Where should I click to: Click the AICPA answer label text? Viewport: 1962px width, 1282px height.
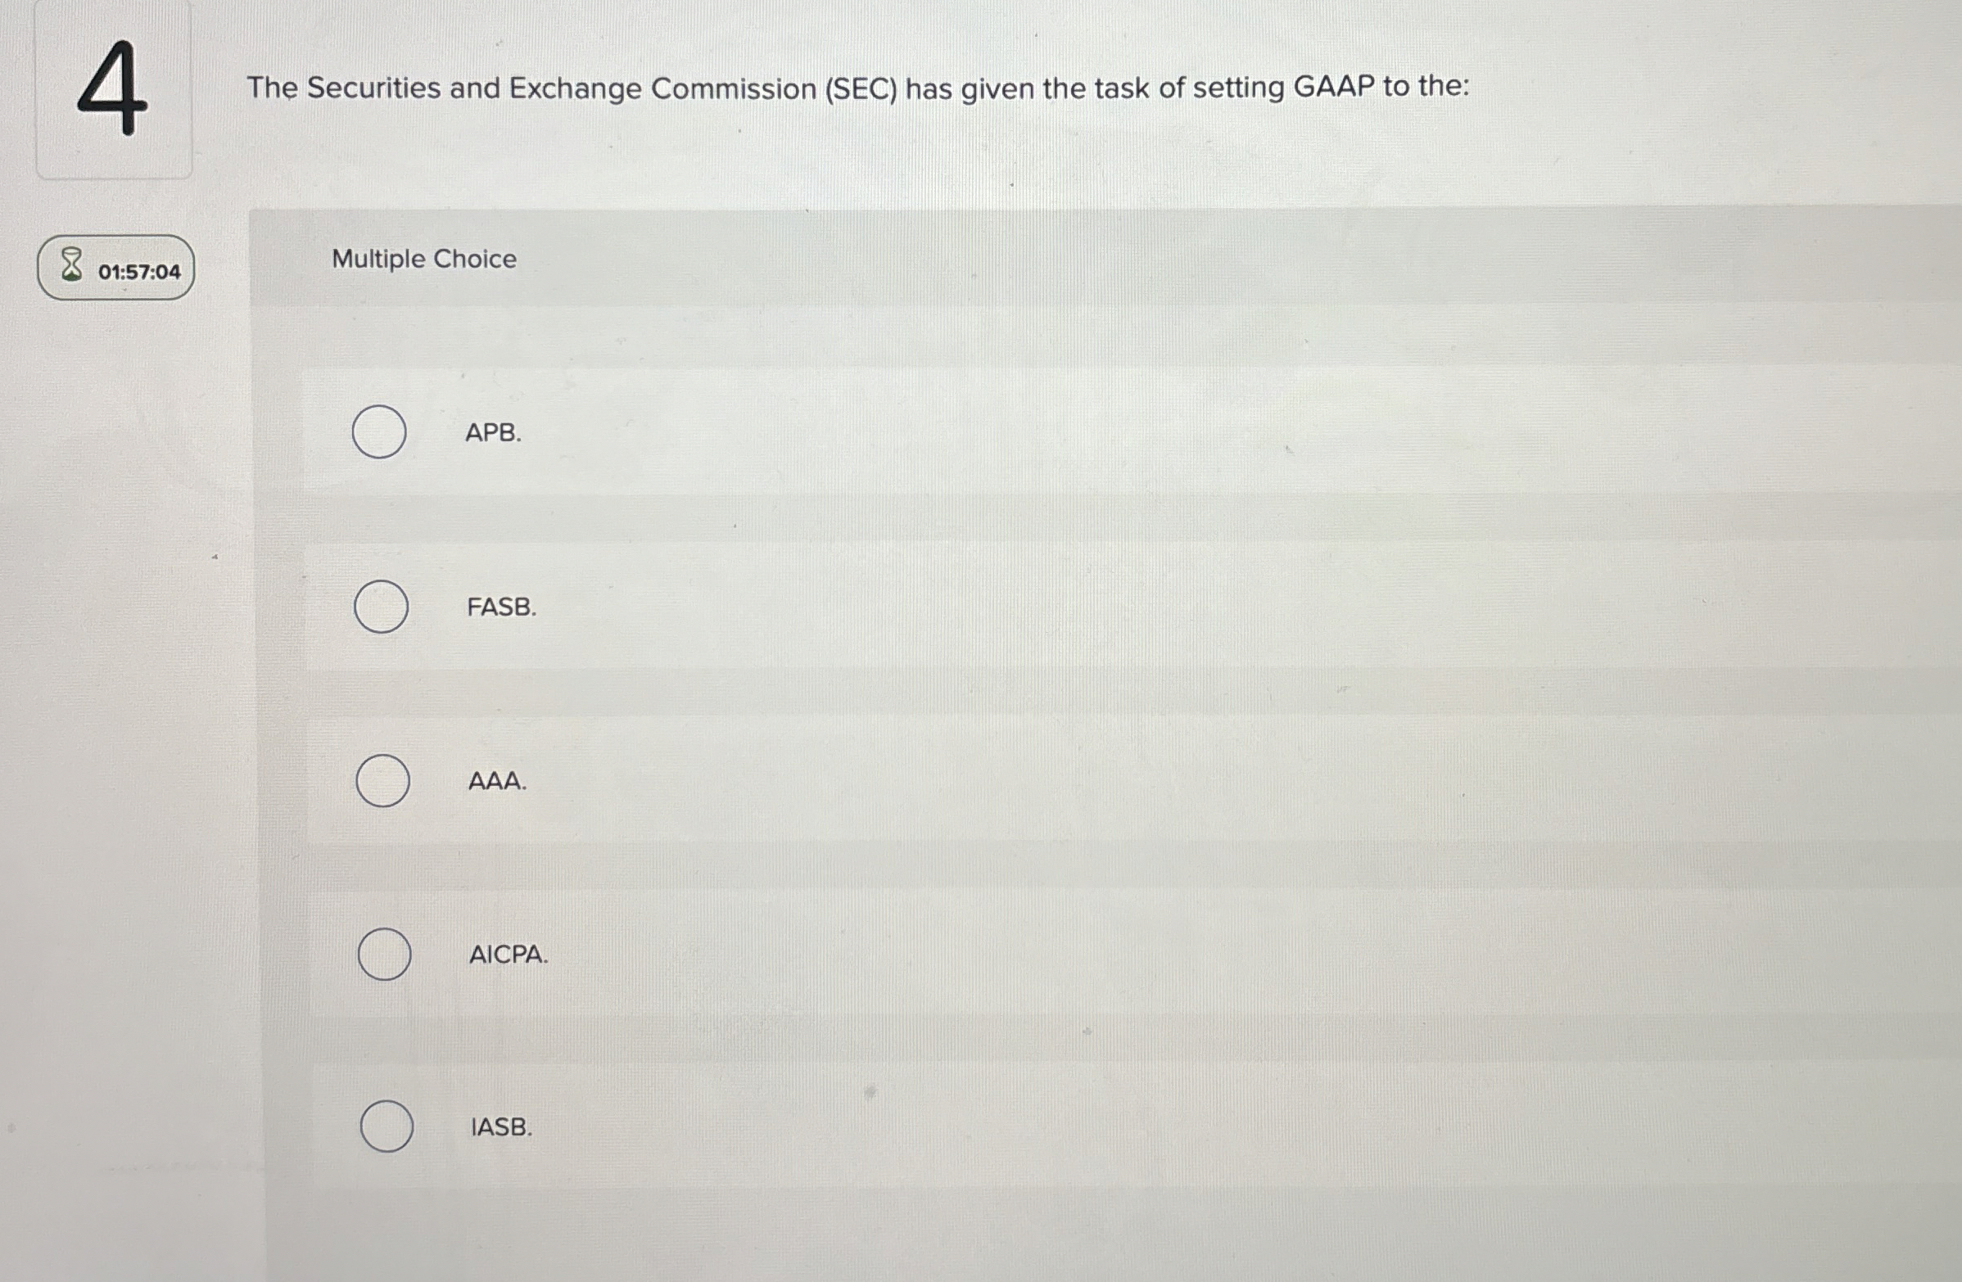pos(509,955)
